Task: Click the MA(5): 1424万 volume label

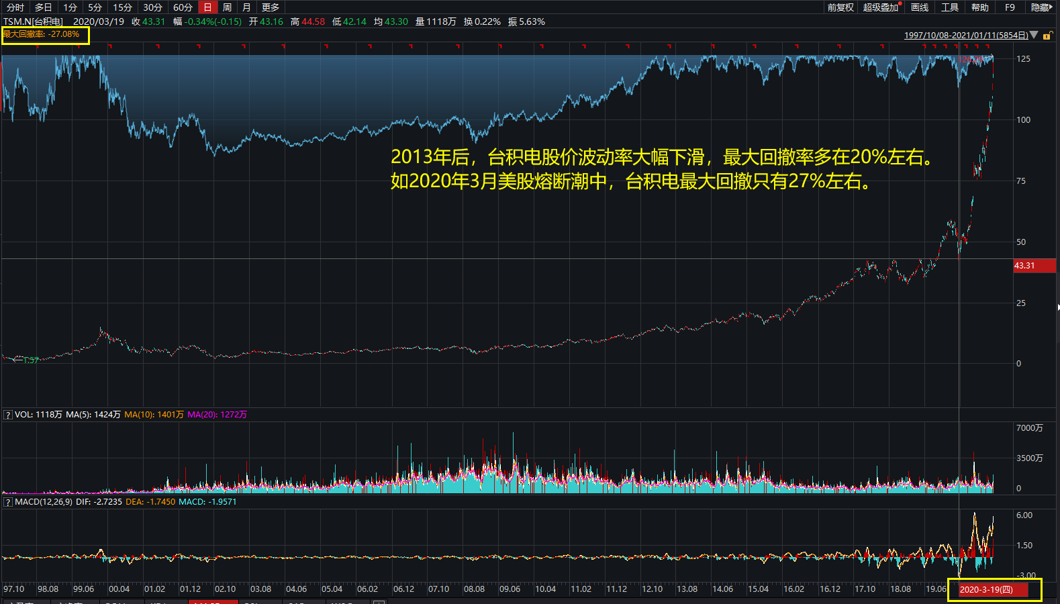Action: [x=93, y=415]
